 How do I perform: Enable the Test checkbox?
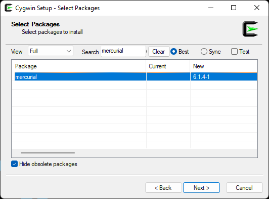[x=234, y=52]
